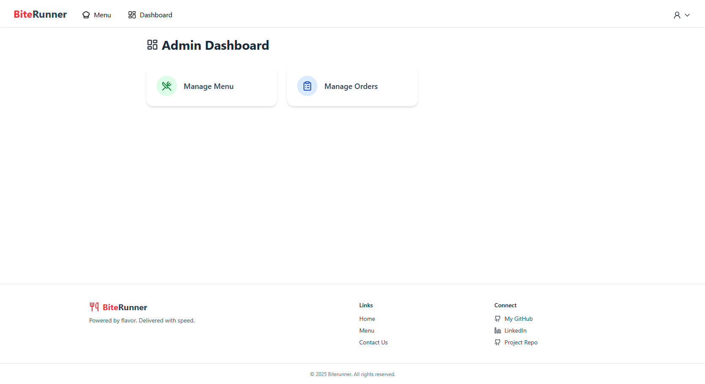Click the GitHub icon next to My GitHub
Viewport: 705px width, 384px height.
tap(498, 319)
